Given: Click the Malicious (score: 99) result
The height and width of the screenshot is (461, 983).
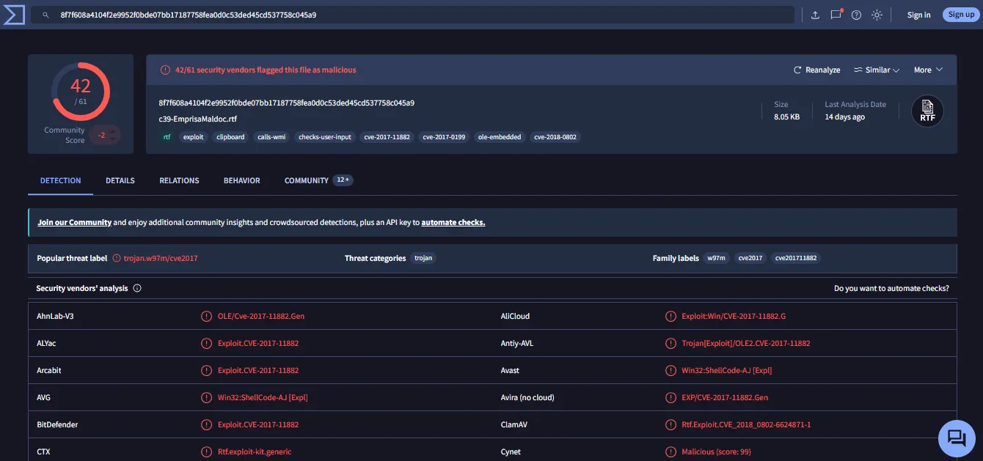Looking at the screenshot, I should (x=716, y=452).
